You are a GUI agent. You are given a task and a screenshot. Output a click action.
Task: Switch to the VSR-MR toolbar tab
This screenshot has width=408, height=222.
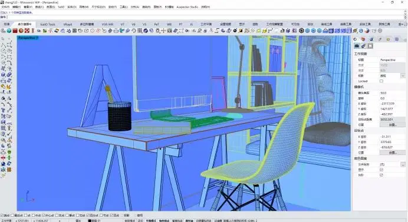pos(107,24)
